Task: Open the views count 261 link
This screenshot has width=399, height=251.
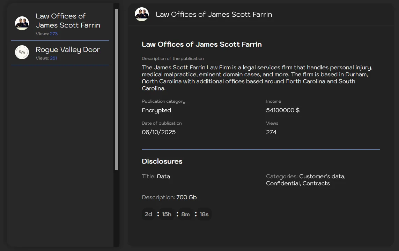Action: click(54, 58)
